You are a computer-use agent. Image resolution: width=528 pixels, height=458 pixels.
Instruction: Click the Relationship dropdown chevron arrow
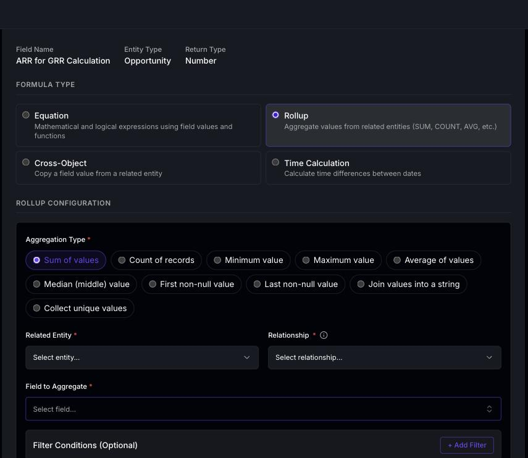[489, 357]
